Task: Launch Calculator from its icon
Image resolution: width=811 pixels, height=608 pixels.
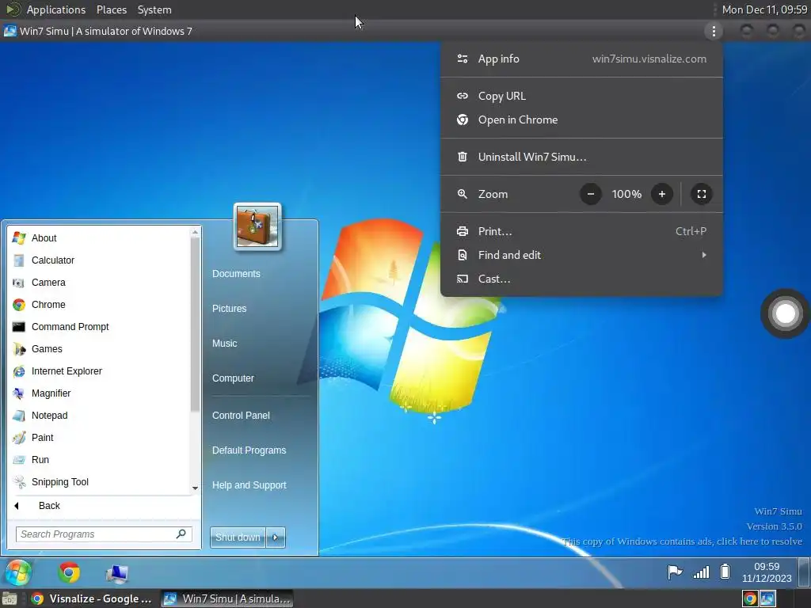Action: point(19,260)
